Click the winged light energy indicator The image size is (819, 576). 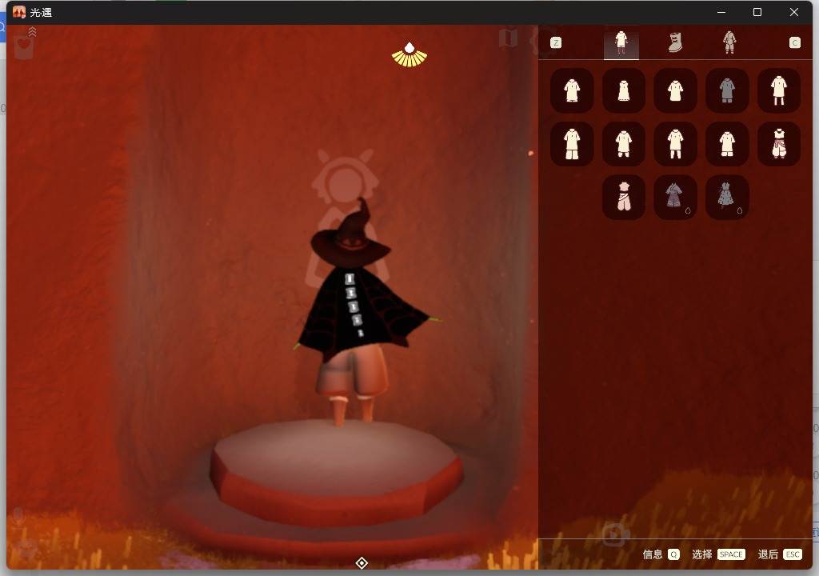click(x=409, y=55)
